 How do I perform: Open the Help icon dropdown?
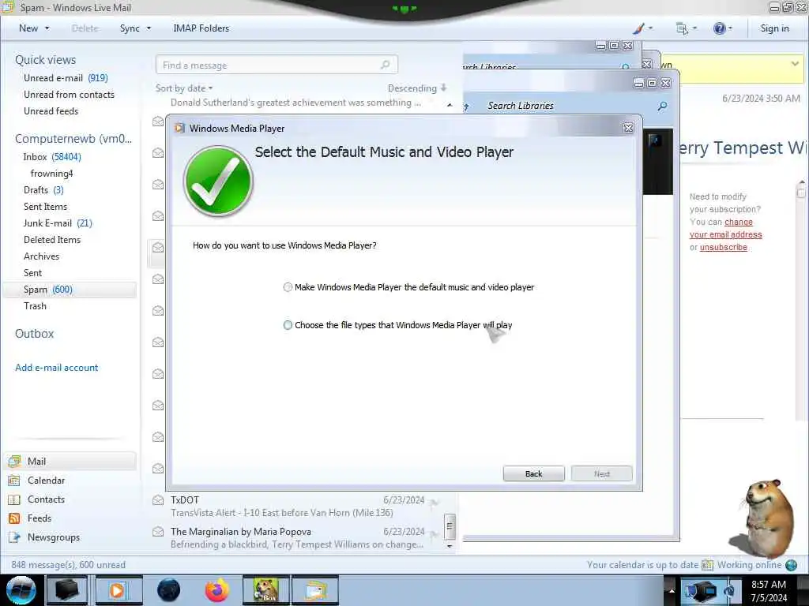(x=722, y=28)
